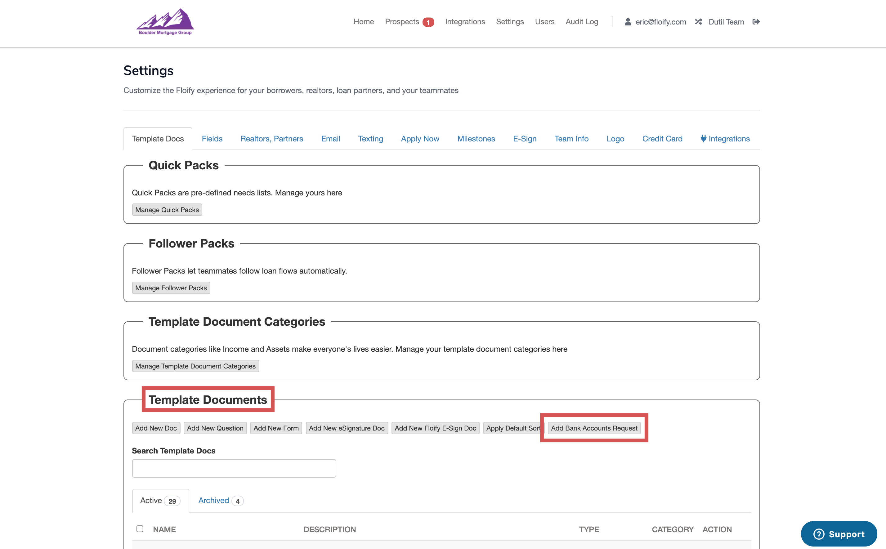Image resolution: width=886 pixels, height=549 pixels.
Task: Open the Audit Log menu item
Action: pyautogui.click(x=582, y=22)
